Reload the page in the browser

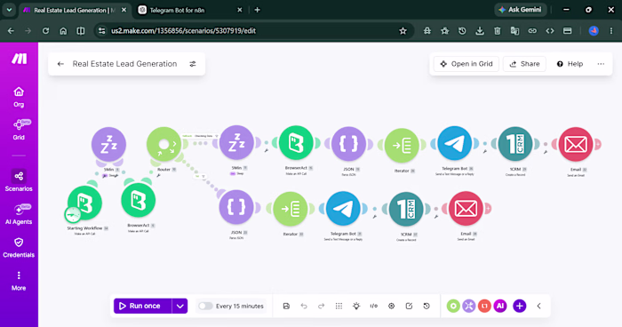[x=45, y=31]
